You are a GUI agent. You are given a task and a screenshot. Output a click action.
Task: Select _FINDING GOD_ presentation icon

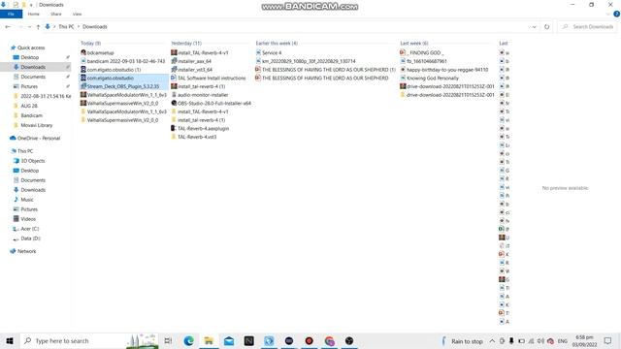403,52
